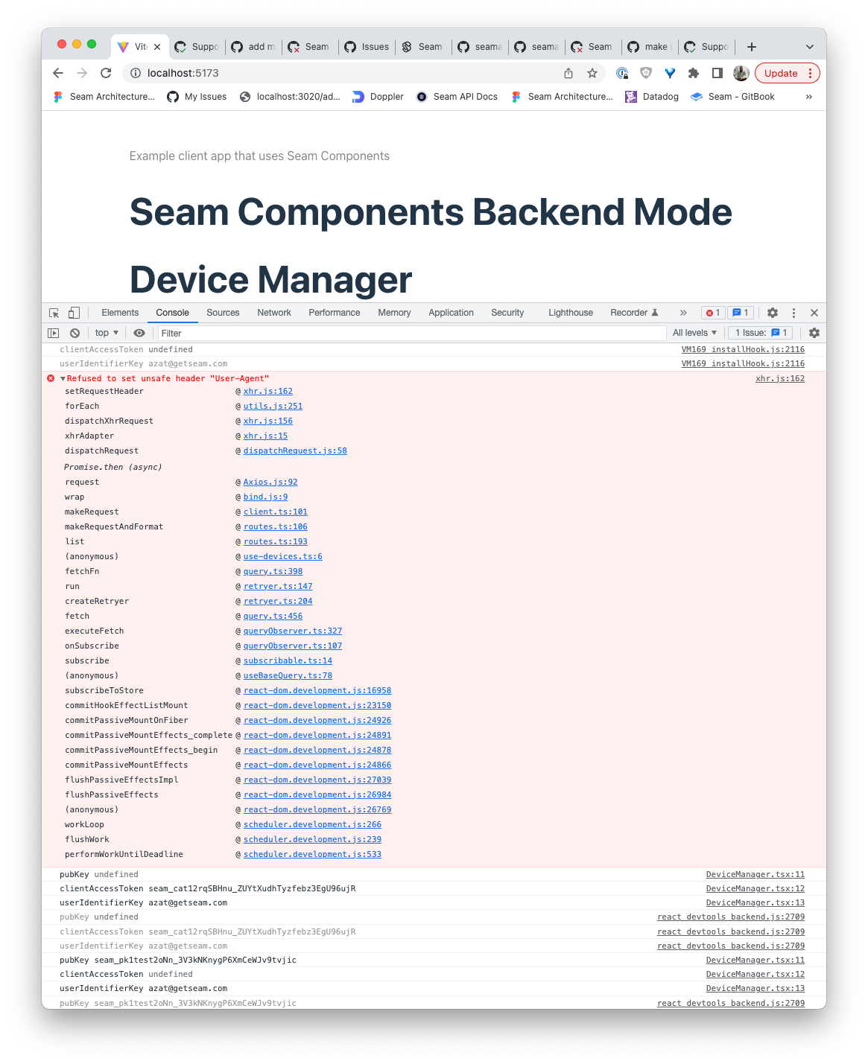Viewport: 868px width, 1064px height.
Task: Bookmark this page with the star icon
Action: click(592, 73)
